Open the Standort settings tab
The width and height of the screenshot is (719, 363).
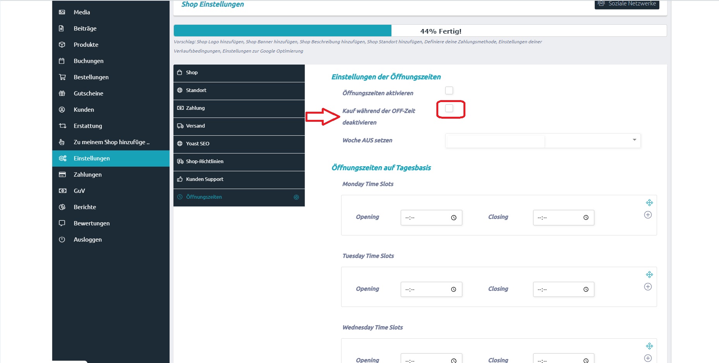click(239, 91)
